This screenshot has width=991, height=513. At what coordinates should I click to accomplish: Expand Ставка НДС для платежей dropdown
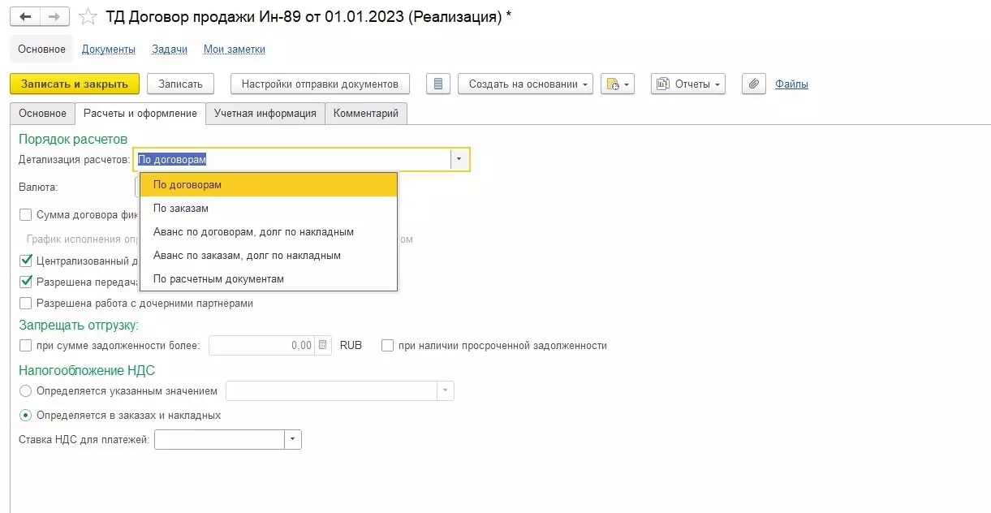click(x=292, y=440)
